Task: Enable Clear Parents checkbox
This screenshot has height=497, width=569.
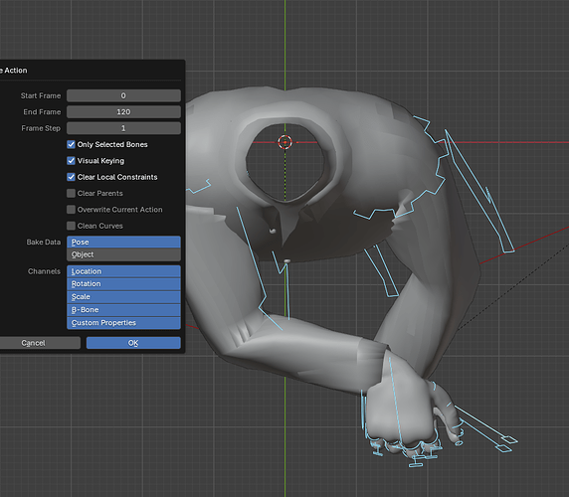Action: click(x=72, y=193)
